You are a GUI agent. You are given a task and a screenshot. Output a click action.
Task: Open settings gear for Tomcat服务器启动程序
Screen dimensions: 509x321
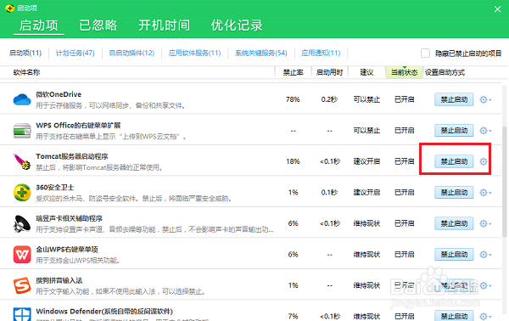click(x=484, y=161)
